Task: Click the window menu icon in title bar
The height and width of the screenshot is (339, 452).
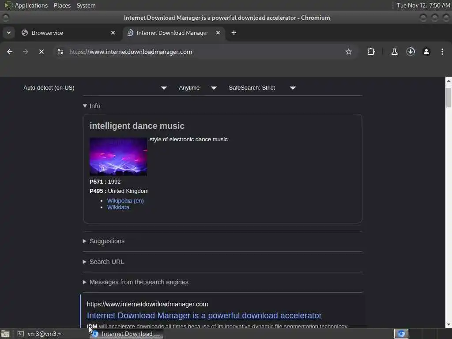Action: pos(5,18)
